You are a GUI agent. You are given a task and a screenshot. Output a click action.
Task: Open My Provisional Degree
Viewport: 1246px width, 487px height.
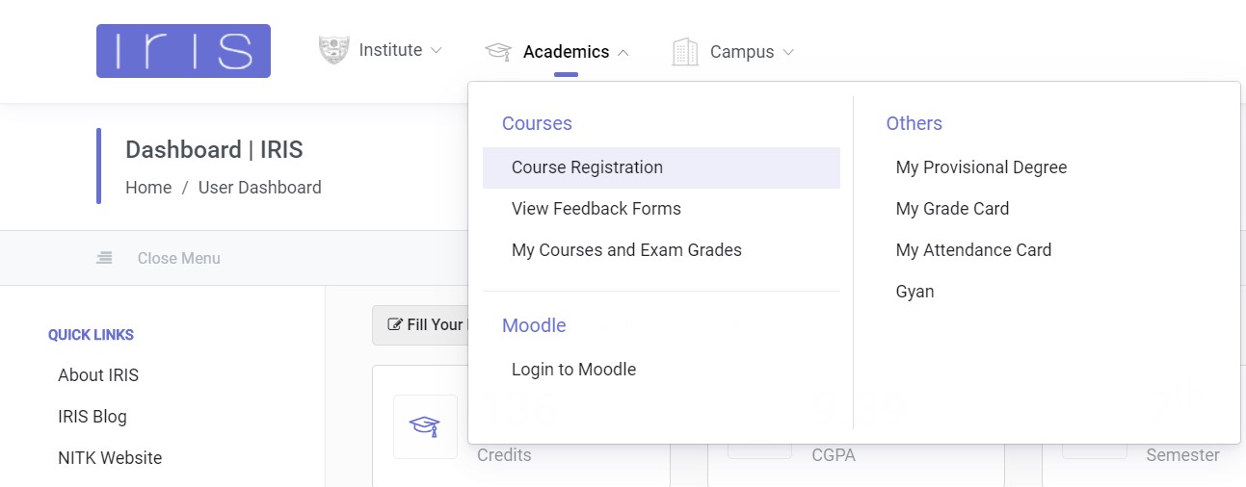click(x=981, y=167)
